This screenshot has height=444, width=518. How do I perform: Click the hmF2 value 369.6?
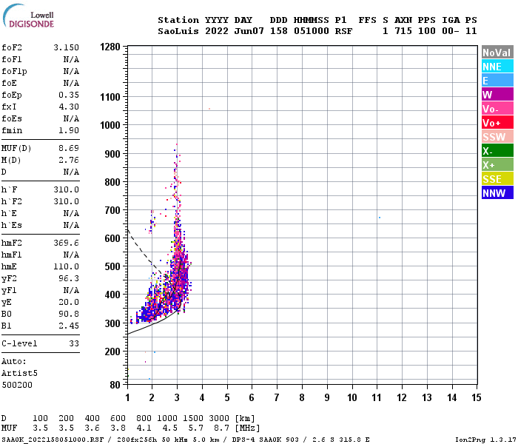tap(67, 243)
